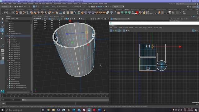
Task: Open the Sign In dropdown
Action: click(x=118, y=7)
